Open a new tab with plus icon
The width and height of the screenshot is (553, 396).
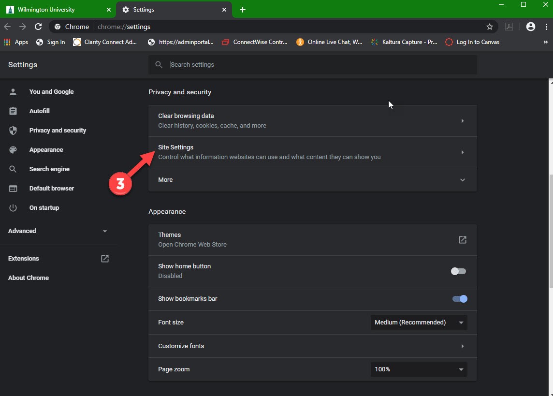coord(243,10)
